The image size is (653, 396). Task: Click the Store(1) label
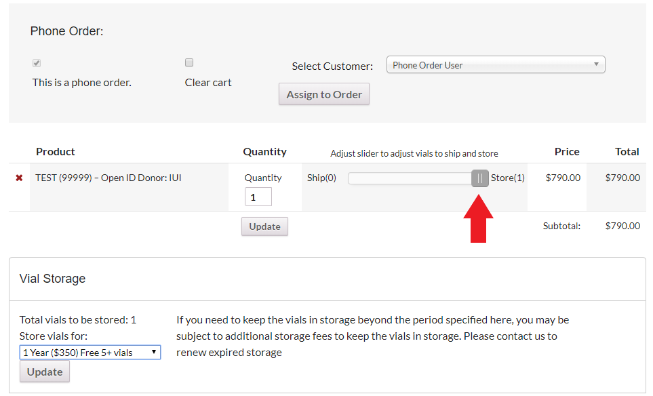pos(508,178)
